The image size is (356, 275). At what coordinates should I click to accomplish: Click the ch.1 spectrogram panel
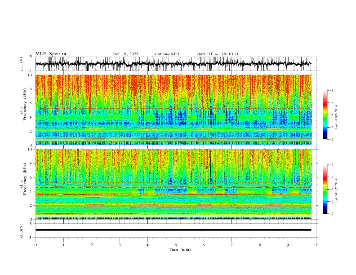click(174, 110)
